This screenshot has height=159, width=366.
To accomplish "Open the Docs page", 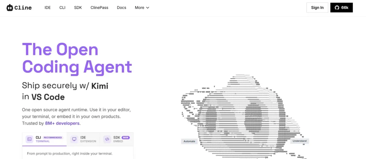I will (122, 8).
